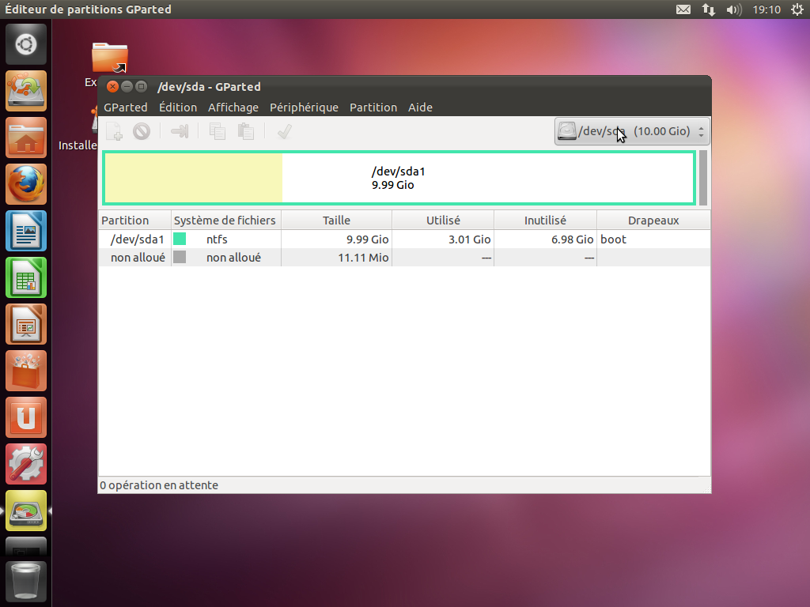Viewport: 810px width, 607px height.
Task: Open Firefox from the launcher
Action: tap(27, 184)
